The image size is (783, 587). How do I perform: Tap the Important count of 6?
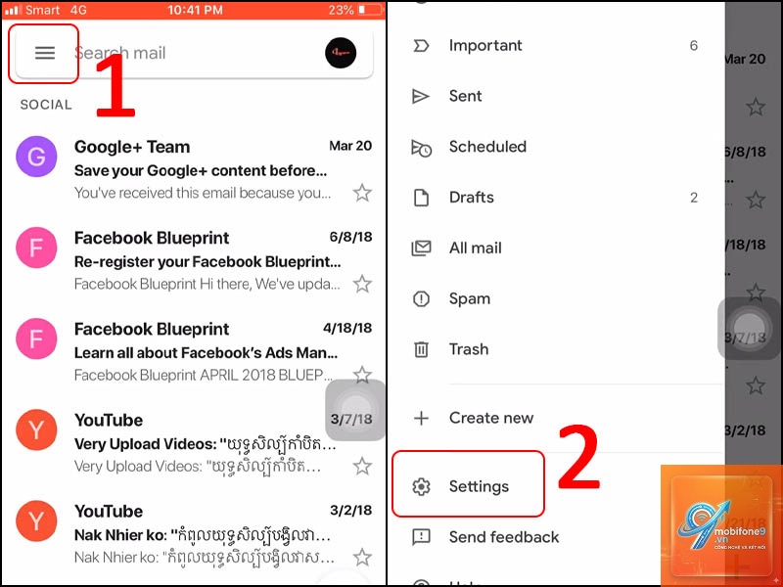point(693,46)
